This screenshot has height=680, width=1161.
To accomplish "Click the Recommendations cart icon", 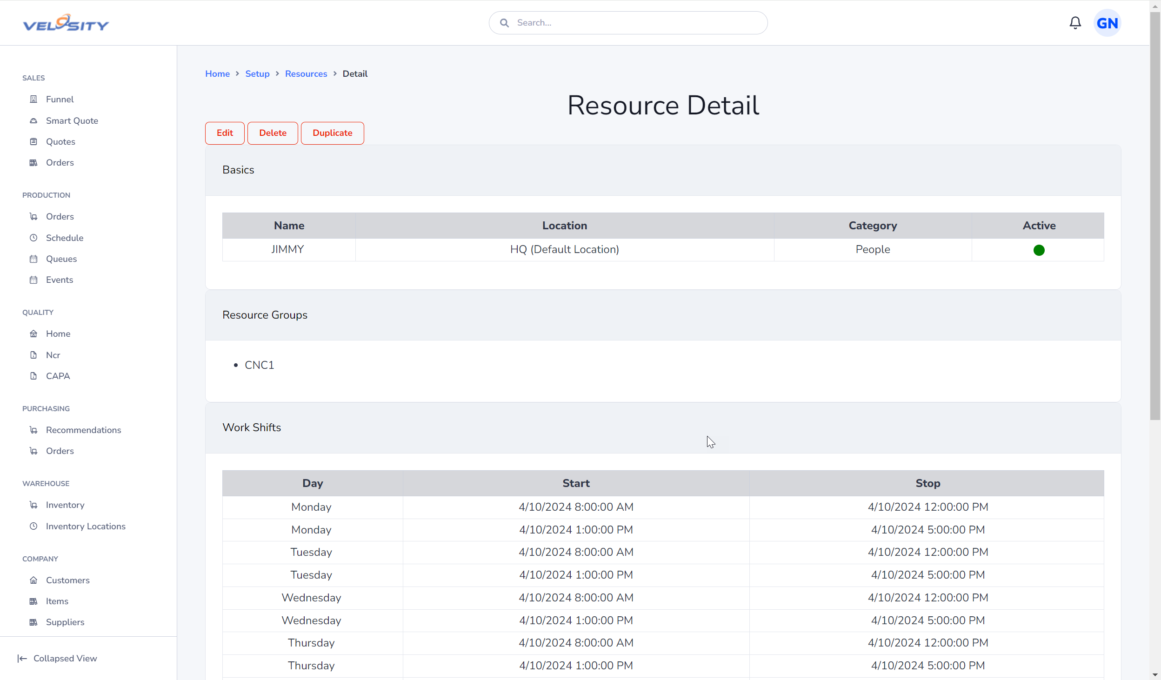I will point(33,430).
